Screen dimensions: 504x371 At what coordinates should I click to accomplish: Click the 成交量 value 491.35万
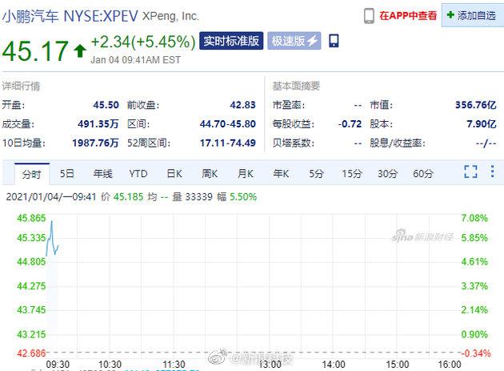(x=98, y=124)
